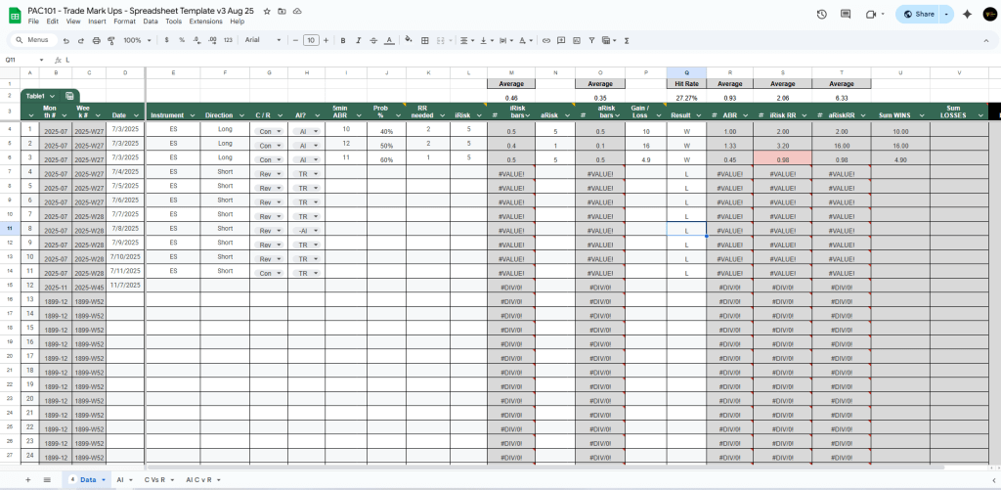Image resolution: width=1001 pixels, height=490 pixels.
Task: Click the font size input field
Action: [x=311, y=40]
